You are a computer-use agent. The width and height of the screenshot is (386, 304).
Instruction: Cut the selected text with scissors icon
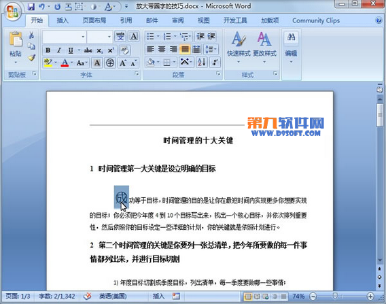[x=31, y=35]
